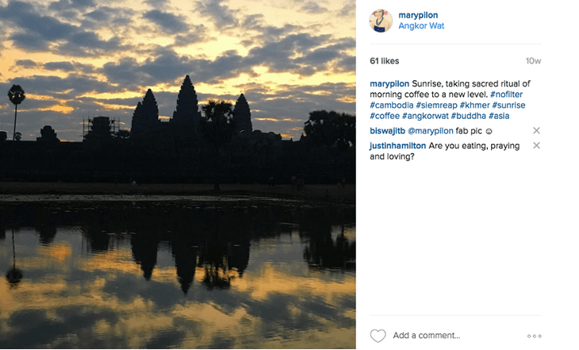Delete the justinhamilton comment
This screenshot has width=579, height=350.
pyautogui.click(x=536, y=145)
